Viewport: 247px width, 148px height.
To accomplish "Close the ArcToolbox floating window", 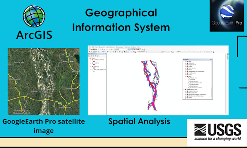I will pos(212,59).
